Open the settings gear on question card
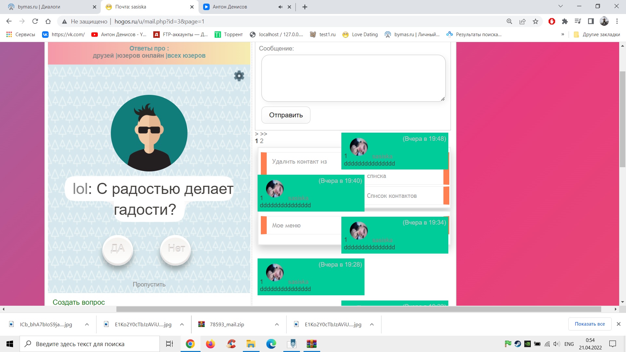This screenshot has height=352, width=626. pos(239,76)
